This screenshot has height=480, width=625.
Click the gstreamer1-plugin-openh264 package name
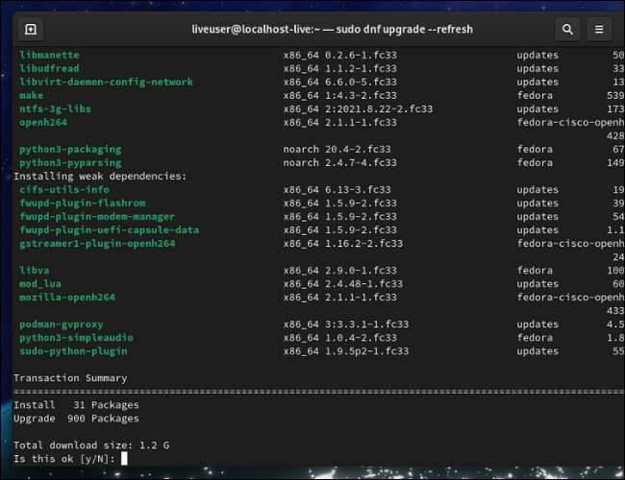pos(97,243)
